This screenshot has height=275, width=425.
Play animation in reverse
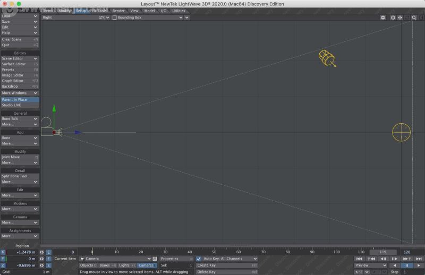pos(394,265)
